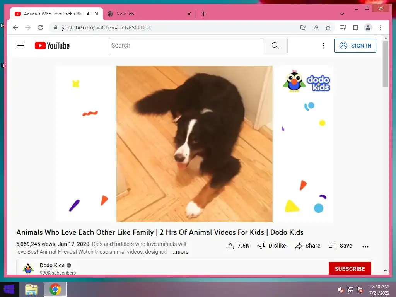Close the New Tab tab

[189, 14]
